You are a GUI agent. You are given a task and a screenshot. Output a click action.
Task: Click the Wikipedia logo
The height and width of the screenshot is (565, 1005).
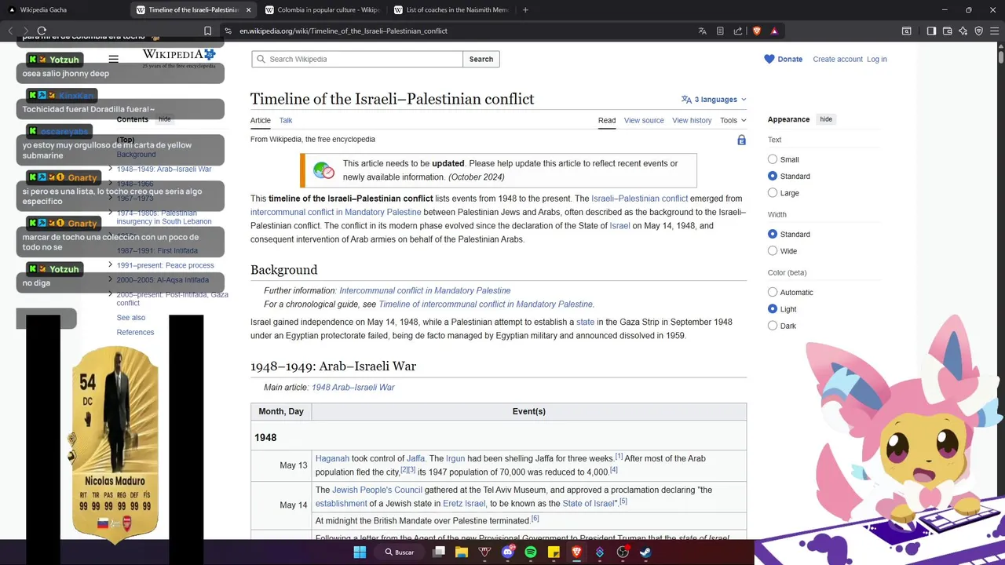(178, 57)
